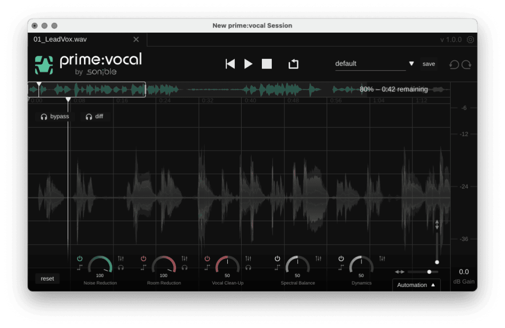Undo the last change with the undo arrow

click(x=454, y=65)
